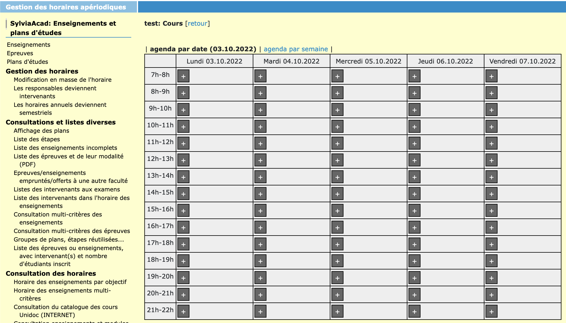Add Vendredi 8h-9h time slot
Image resolution: width=566 pixels, height=323 pixels.
pyautogui.click(x=492, y=93)
